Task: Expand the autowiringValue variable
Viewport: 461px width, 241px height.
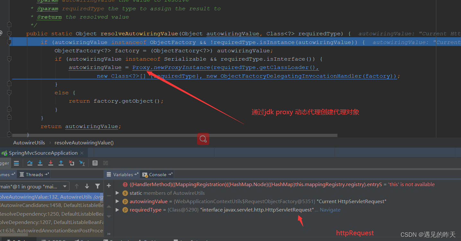Action: (x=117, y=202)
